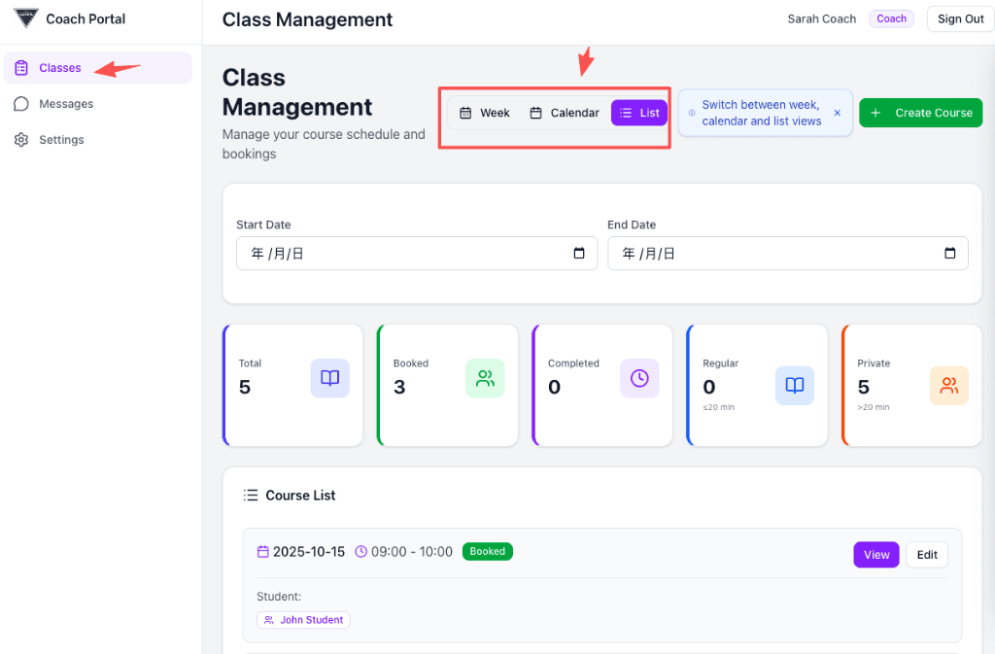Switch to Calendar view
This screenshot has width=995, height=654.
pos(564,113)
